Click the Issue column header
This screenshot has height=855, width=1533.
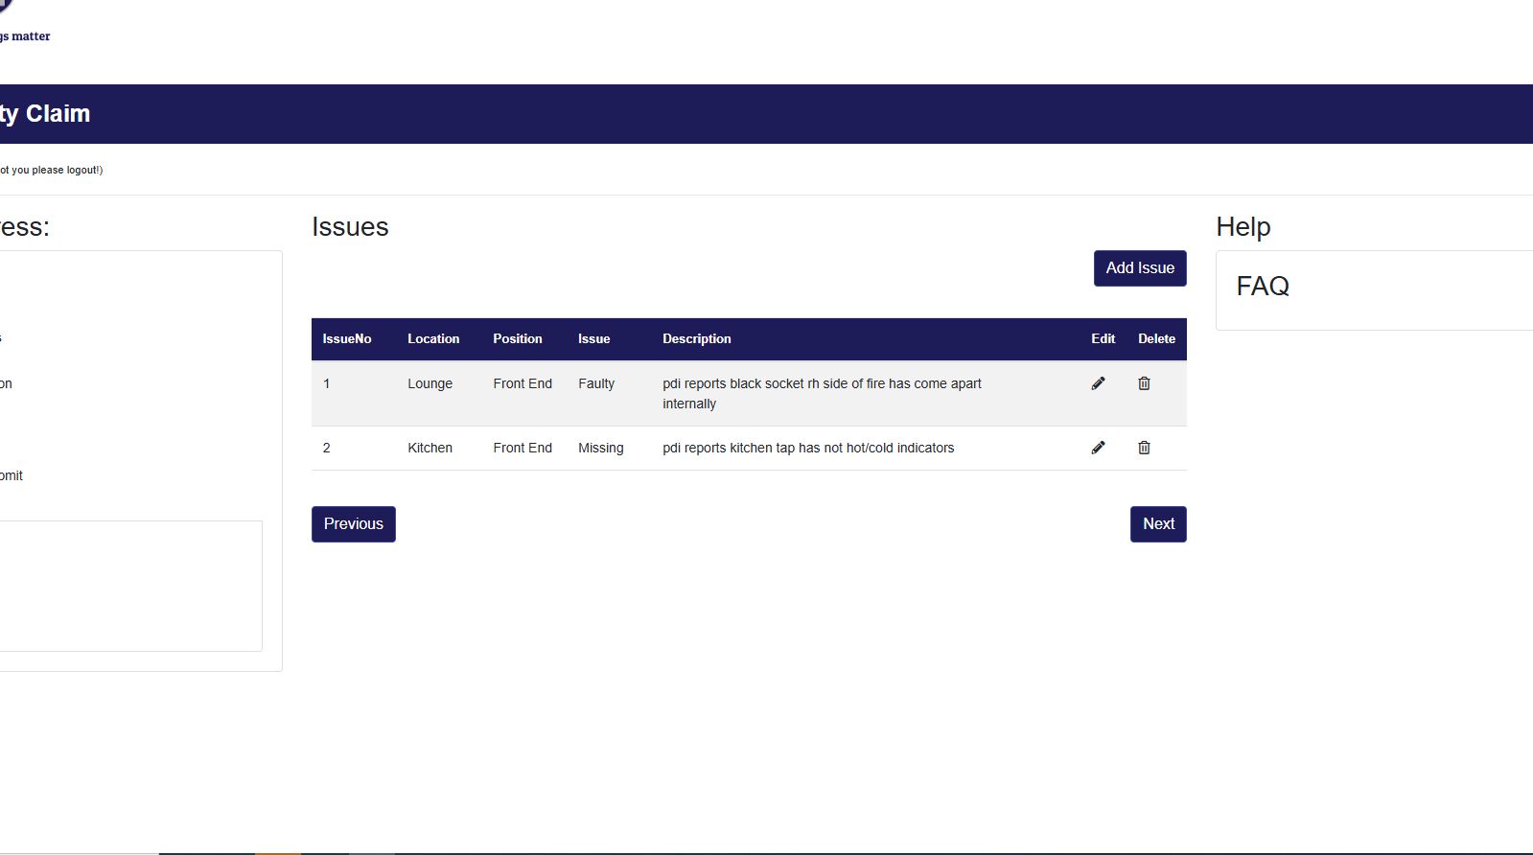[594, 339]
